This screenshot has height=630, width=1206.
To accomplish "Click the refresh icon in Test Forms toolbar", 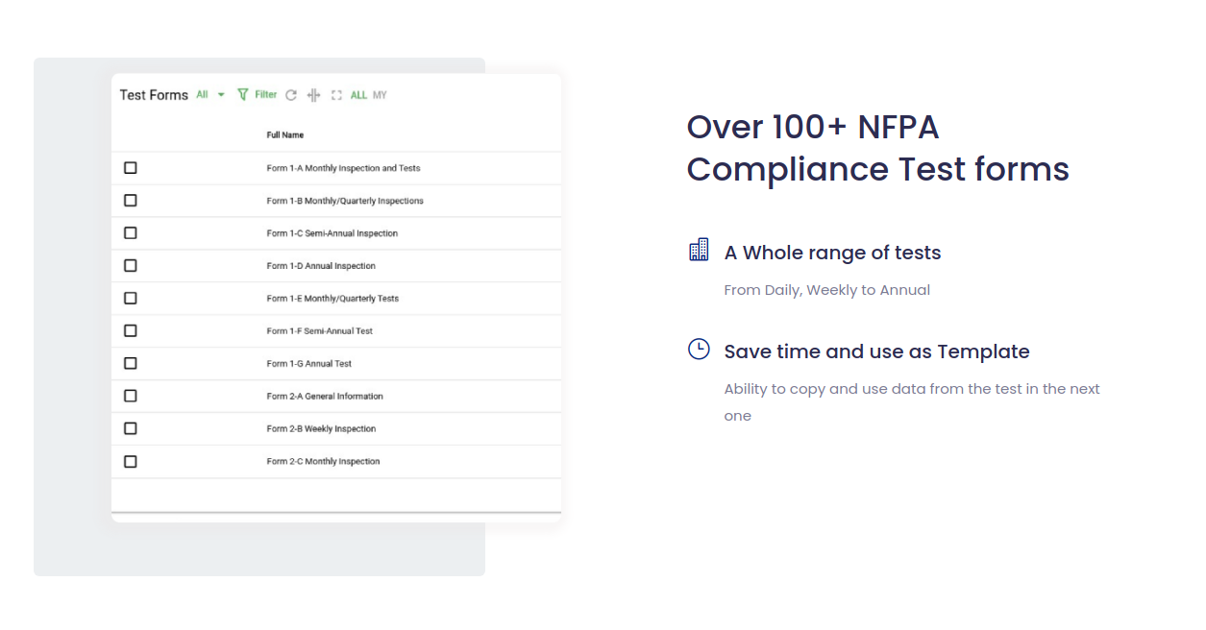I will [x=291, y=95].
